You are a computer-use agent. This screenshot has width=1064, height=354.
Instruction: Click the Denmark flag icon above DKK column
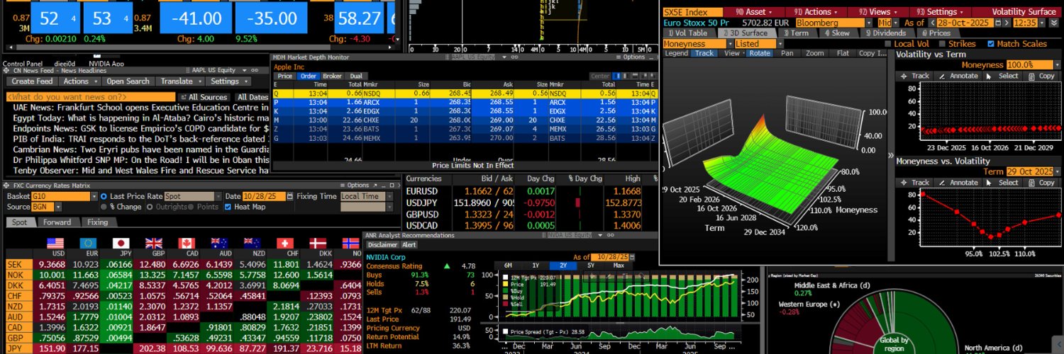317,244
